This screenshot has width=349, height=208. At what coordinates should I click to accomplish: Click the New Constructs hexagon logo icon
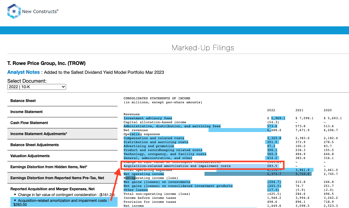point(14,11)
